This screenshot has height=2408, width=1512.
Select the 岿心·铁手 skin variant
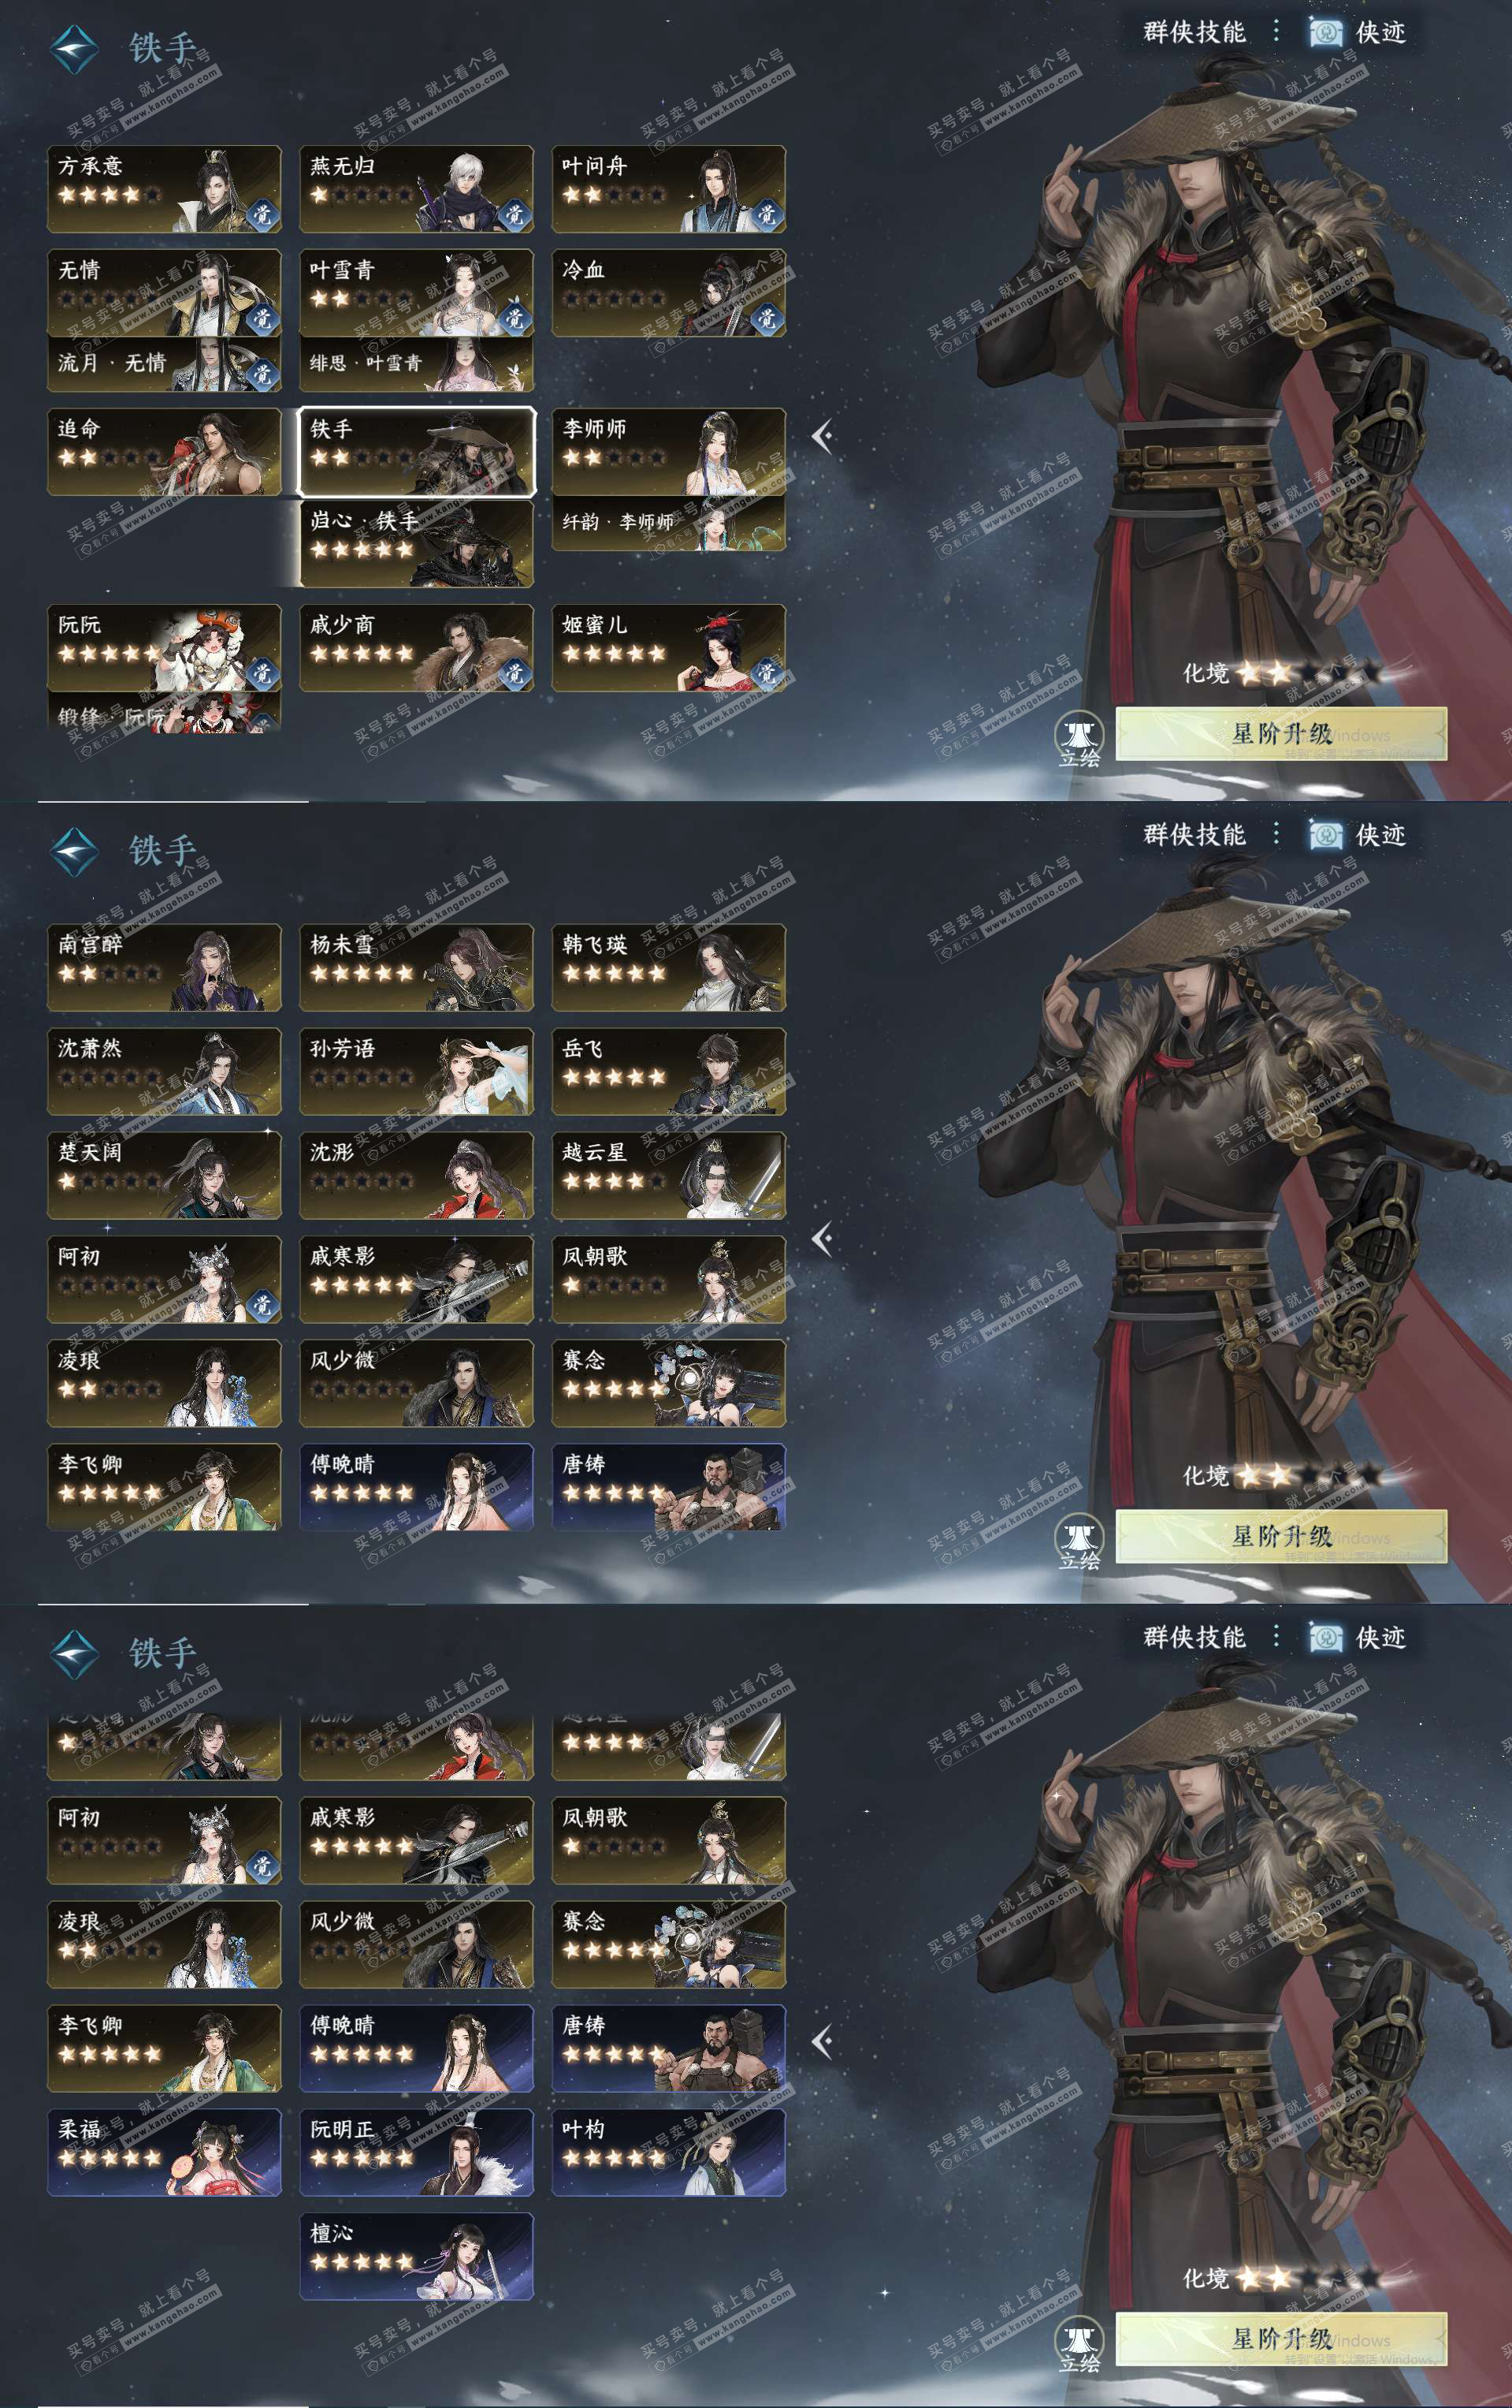pyautogui.click(x=417, y=543)
